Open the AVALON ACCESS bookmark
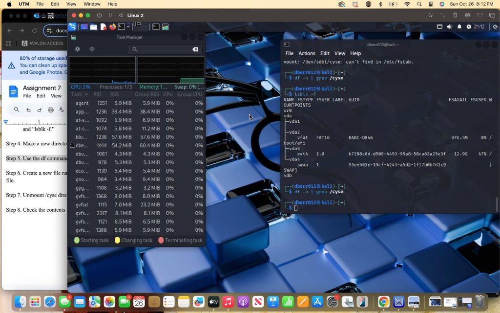Screen dimensions: 500x313 (42, 44)
